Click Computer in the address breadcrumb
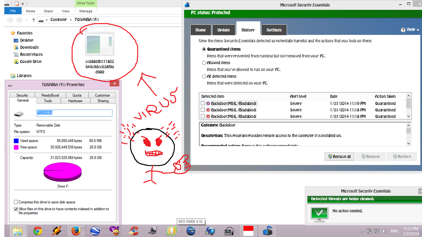 [59, 20]
